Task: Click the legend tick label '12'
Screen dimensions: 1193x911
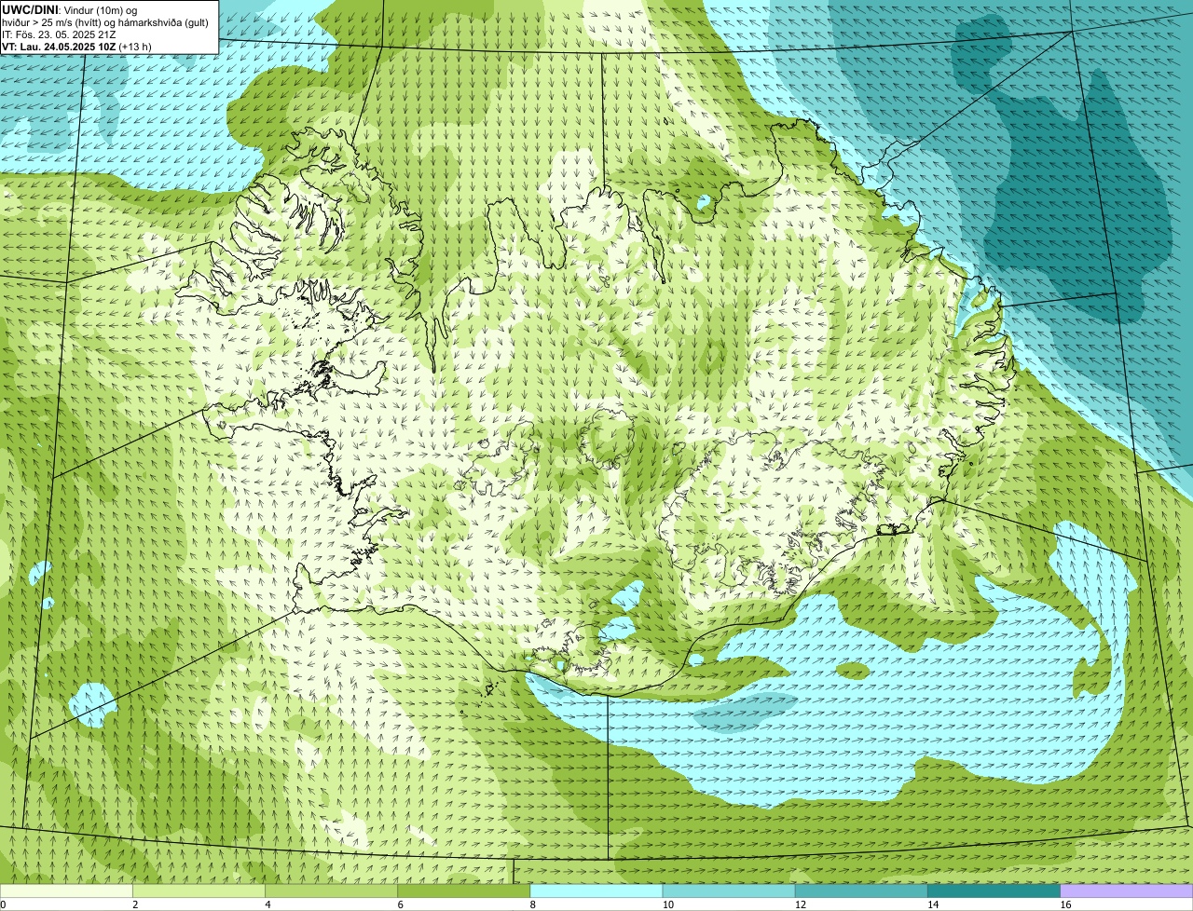Action: click(801, 904)
